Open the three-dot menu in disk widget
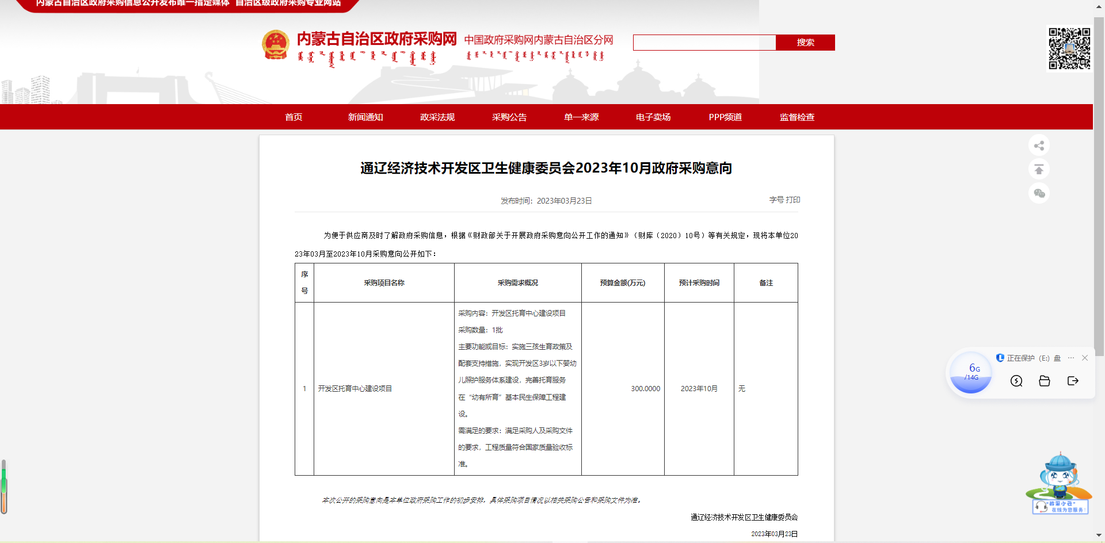Image resolution: width=1105 pixels, height=543 pixels. 1071,358
